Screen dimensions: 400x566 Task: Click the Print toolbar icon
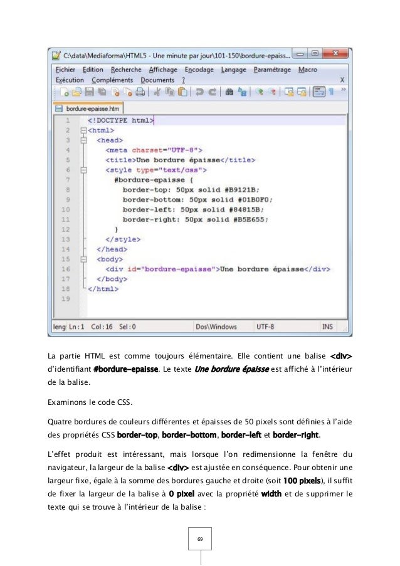(140, 92)
